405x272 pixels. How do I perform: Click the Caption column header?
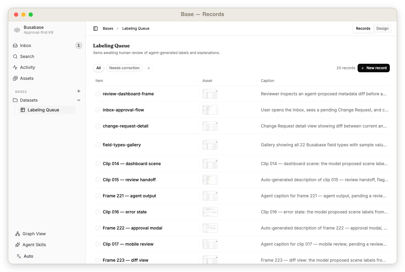(x=268, y=81)
